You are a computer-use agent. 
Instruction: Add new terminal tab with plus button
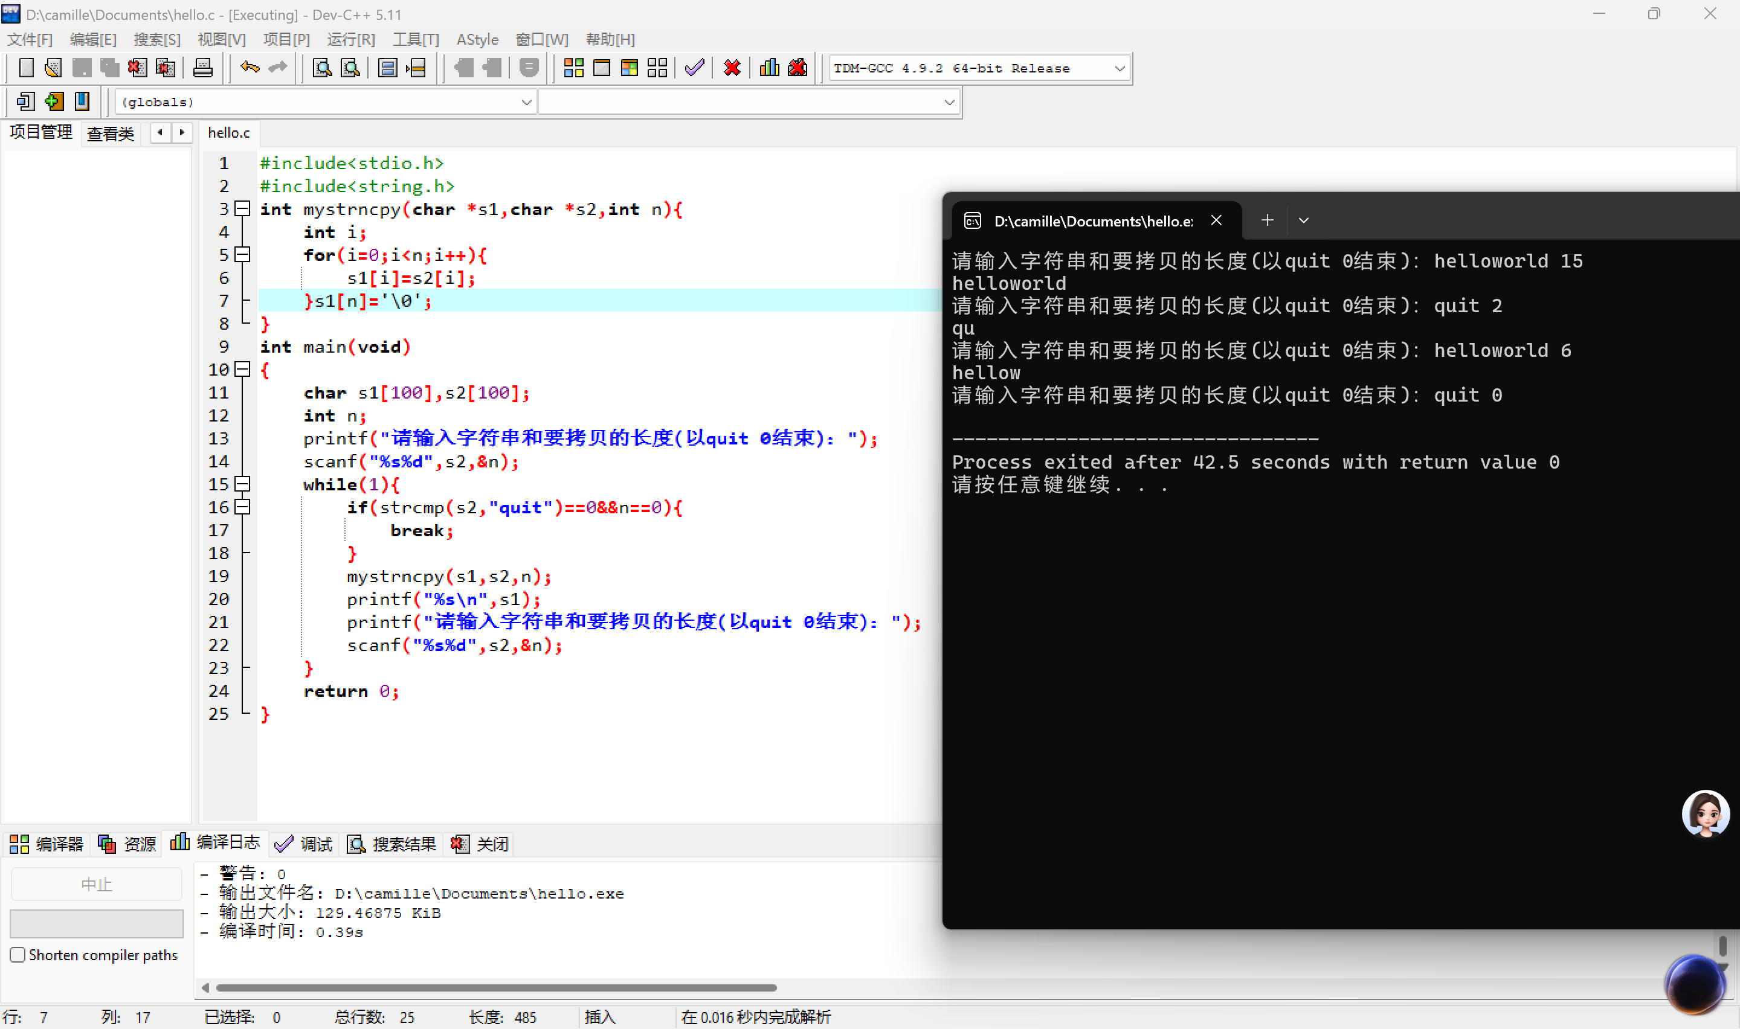1267,220
